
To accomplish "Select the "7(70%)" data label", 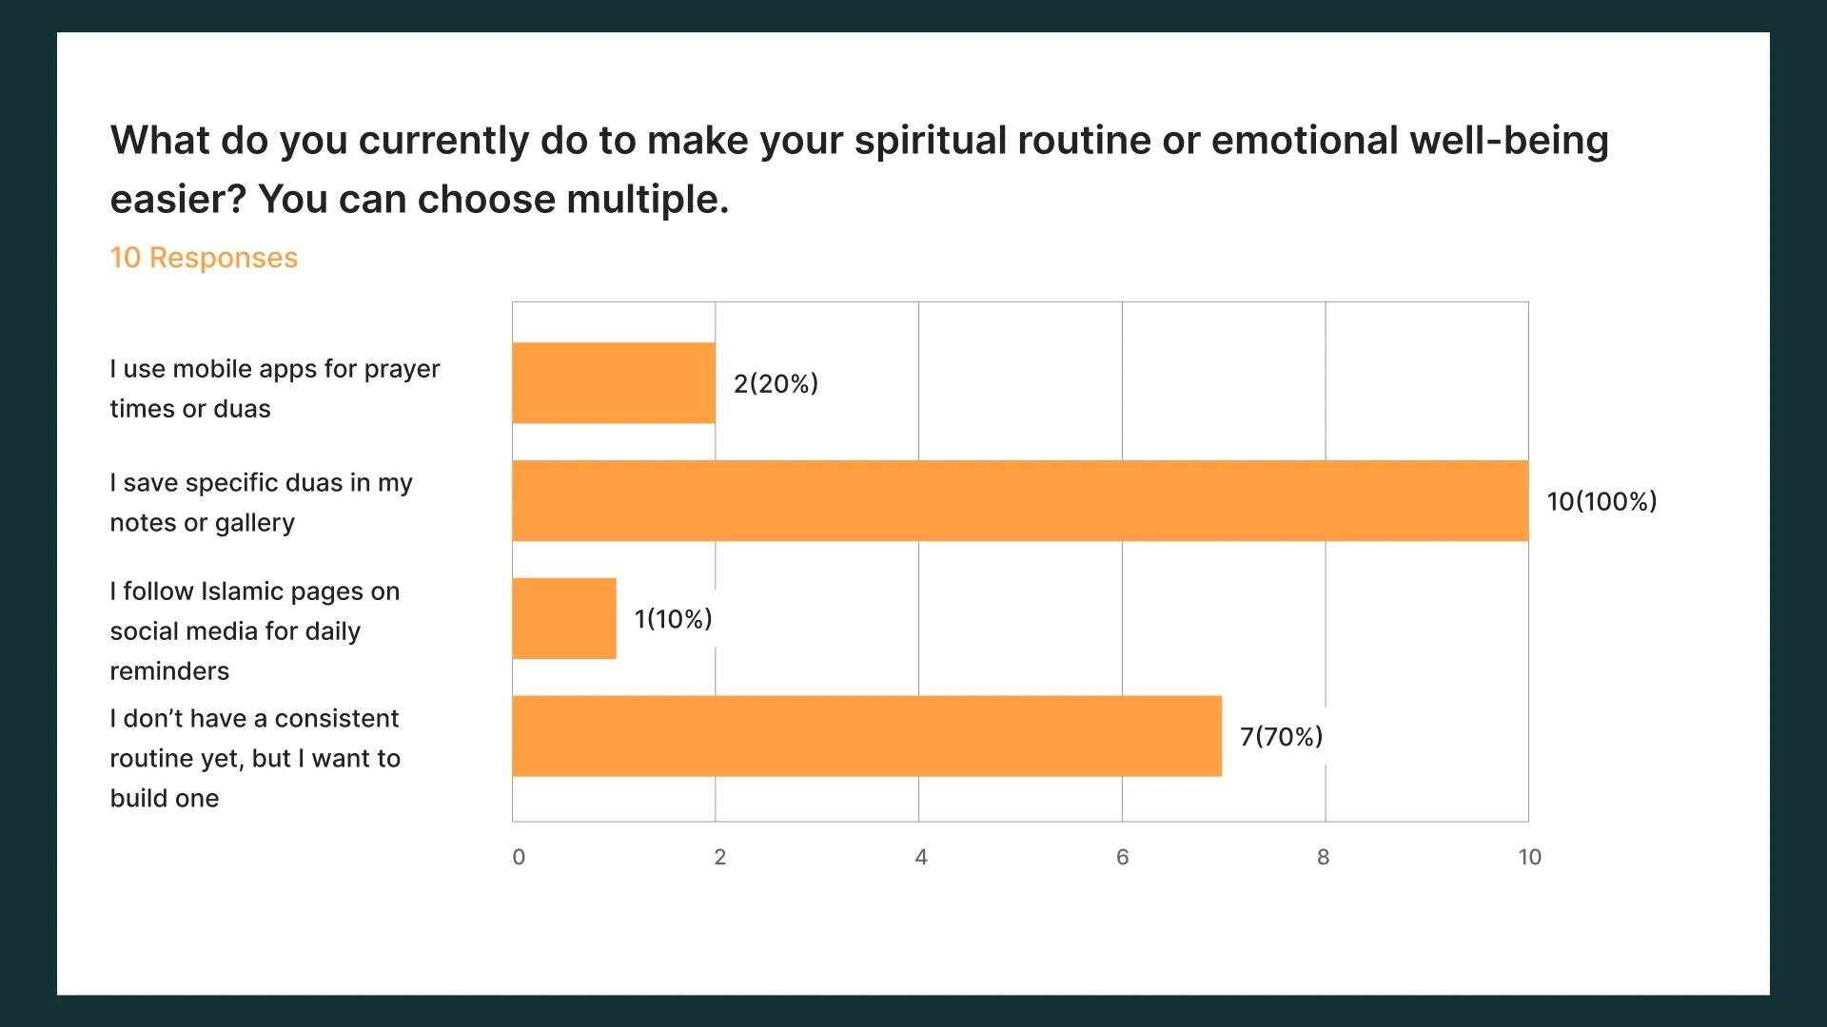I will [x=1281, y=737].
